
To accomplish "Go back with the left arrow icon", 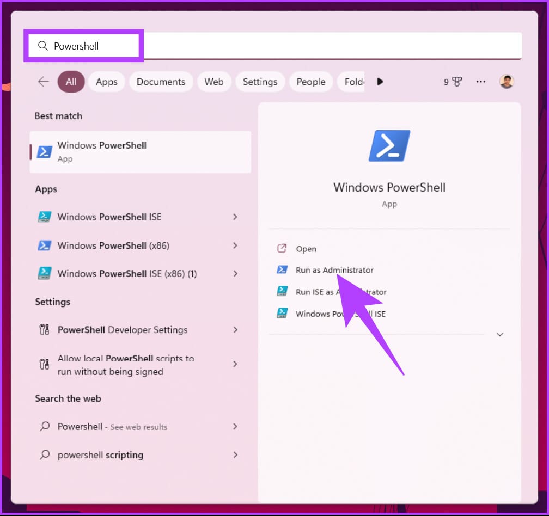I will point(44,82).
